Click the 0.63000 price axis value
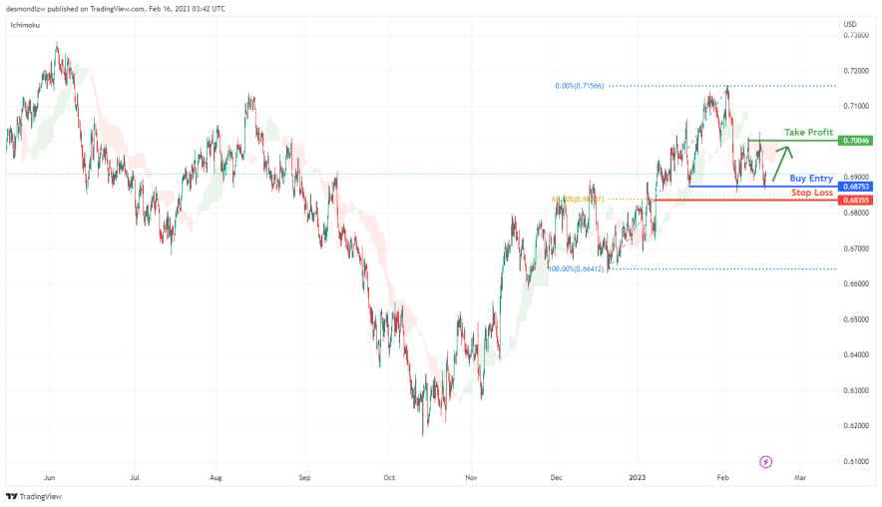The width and height of the screenshot is (882, 507). pyautogui.click(x=856, y=390)
